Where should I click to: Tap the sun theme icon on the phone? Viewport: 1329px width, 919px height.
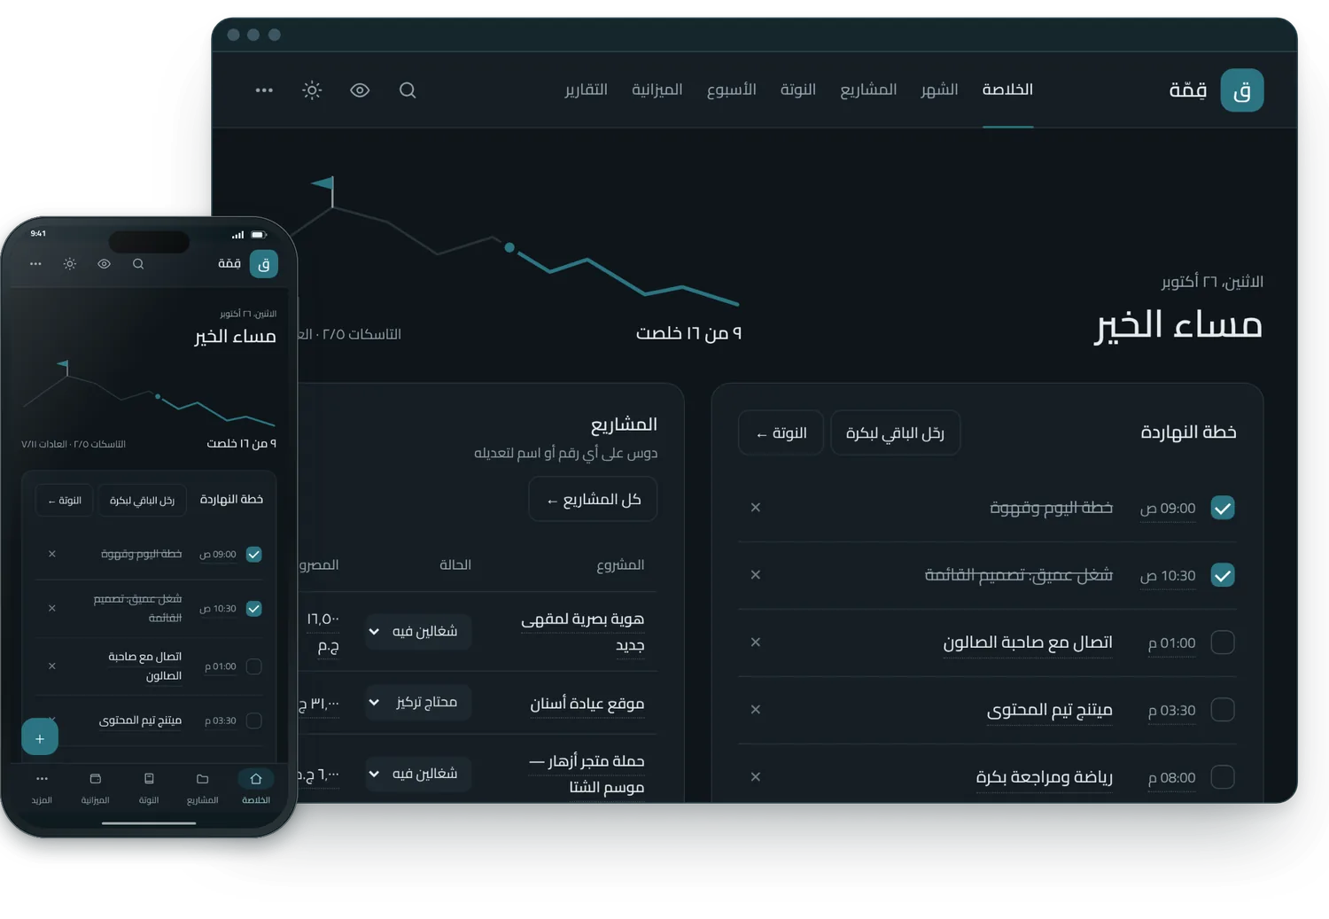[70, 264]
